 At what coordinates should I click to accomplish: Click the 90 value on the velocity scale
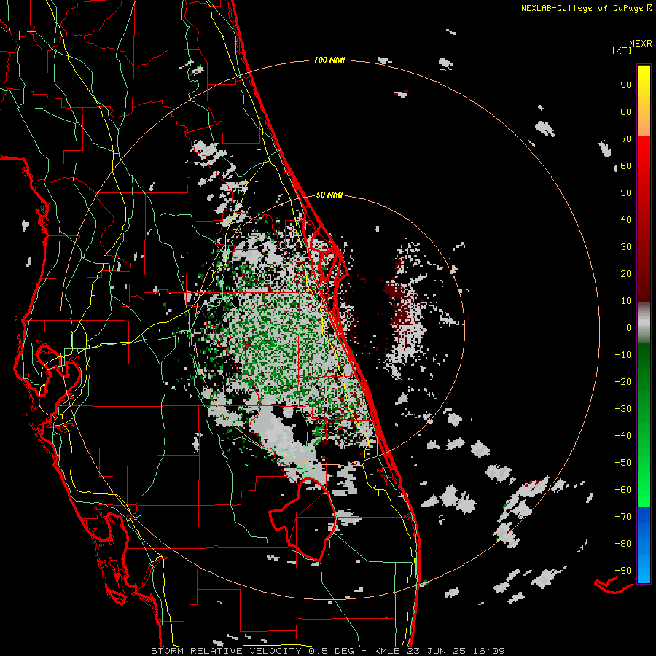tap(626, 85)
